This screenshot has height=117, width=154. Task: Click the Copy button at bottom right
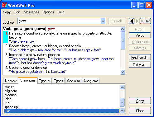(x=140, y=101)
